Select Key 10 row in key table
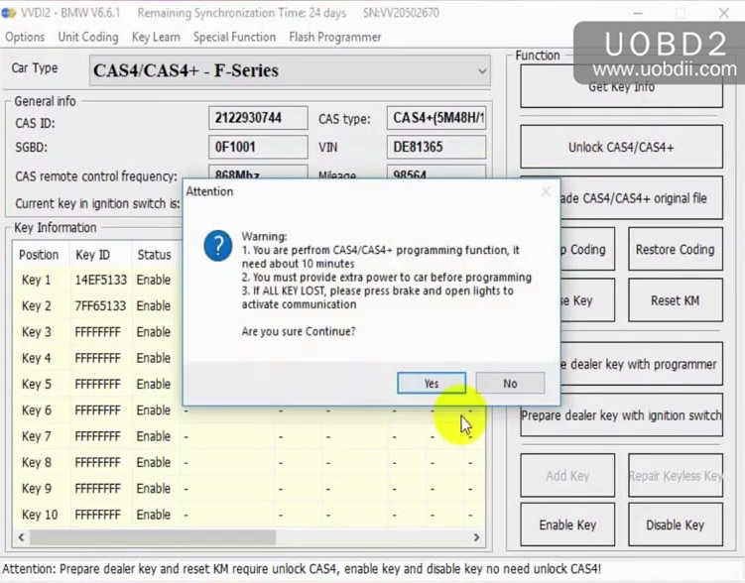This screenshot has height=583, width=745. (249, 515)
